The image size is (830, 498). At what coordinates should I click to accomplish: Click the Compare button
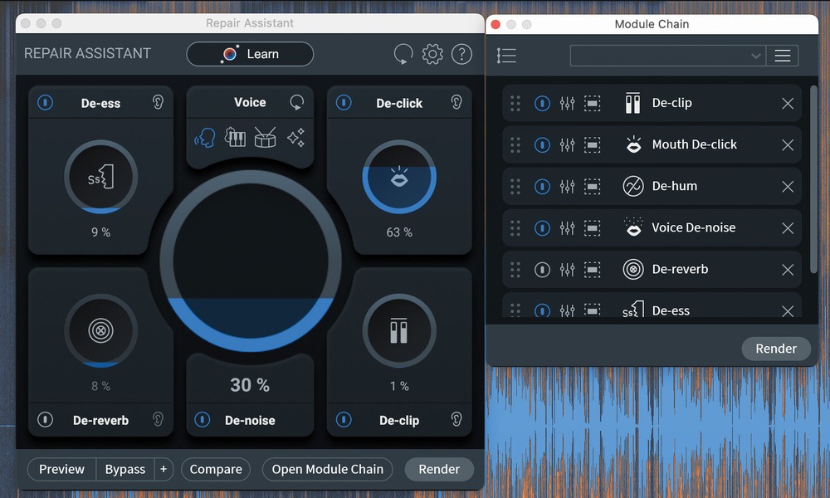[x=216, y=469]
